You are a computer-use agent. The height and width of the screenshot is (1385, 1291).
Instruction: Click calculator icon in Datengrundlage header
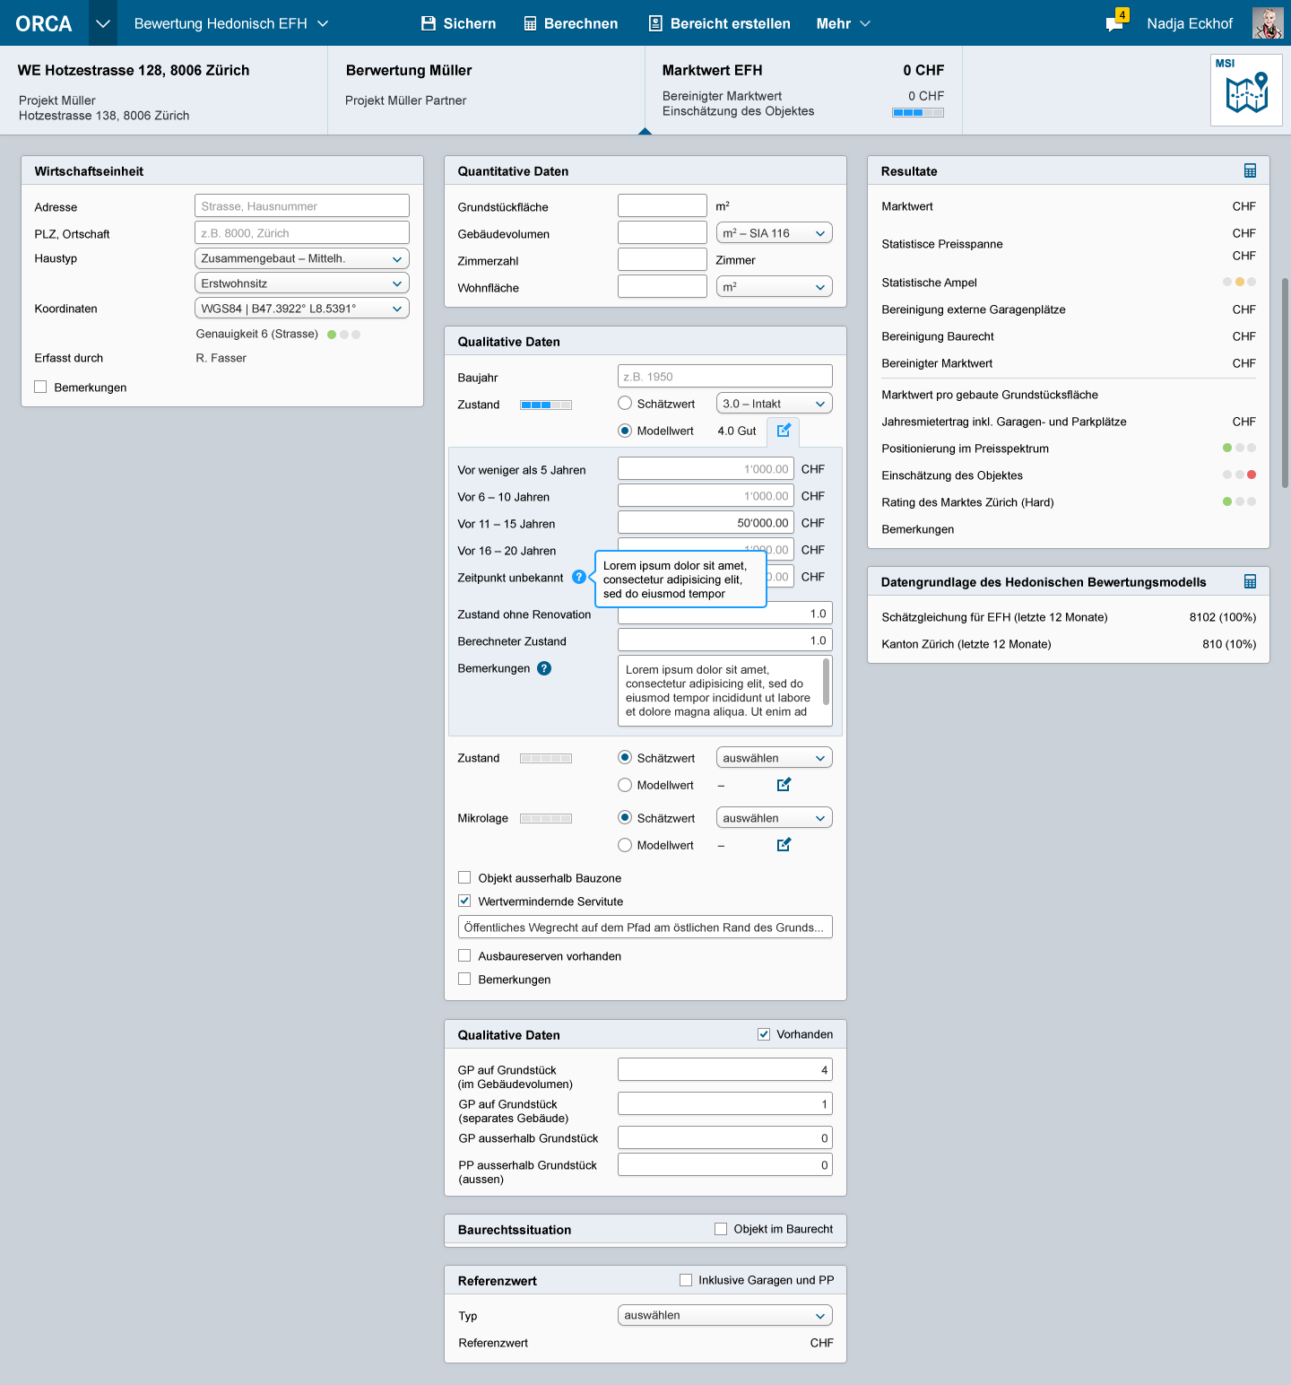click(x=1250, y=581)
